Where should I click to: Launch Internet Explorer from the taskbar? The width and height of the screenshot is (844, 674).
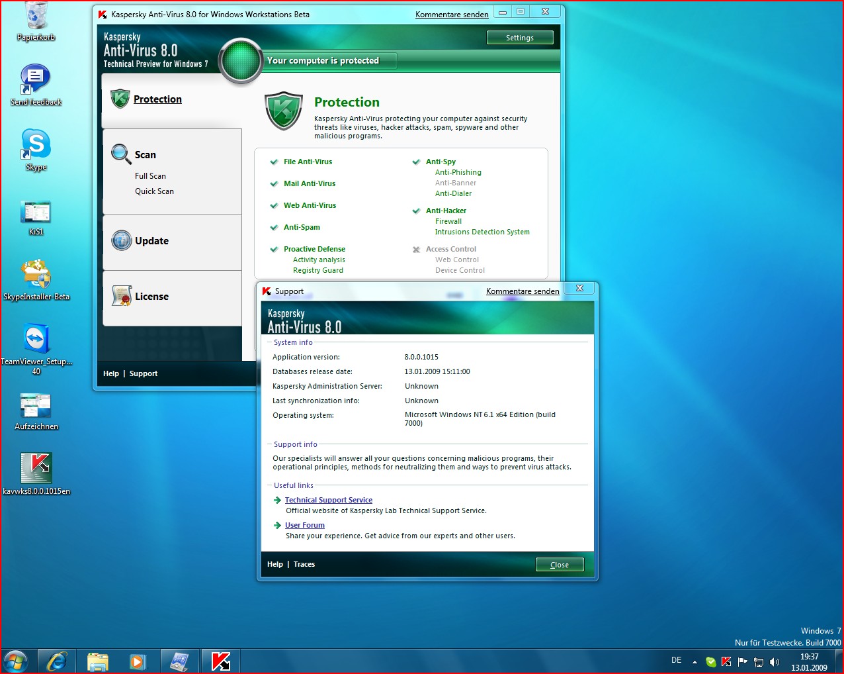(x=57, y=661)
